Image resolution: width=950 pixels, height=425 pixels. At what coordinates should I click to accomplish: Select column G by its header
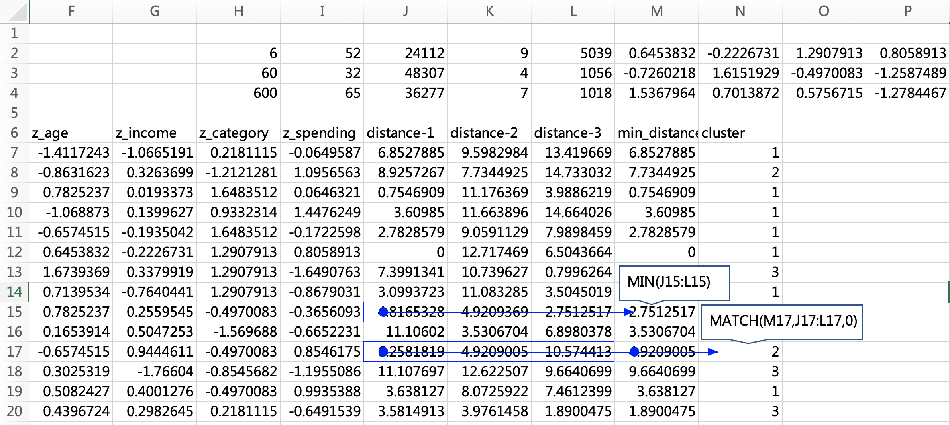pyautogui.click(x=155, y=11)
